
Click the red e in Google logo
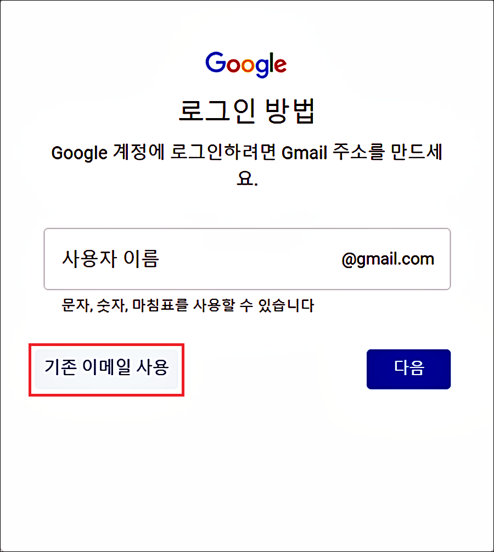tap(280, 65)
